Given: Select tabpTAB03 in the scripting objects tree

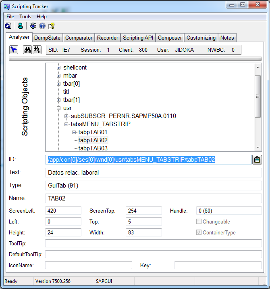Looking at the screenshot, I should tap(93, 148).
